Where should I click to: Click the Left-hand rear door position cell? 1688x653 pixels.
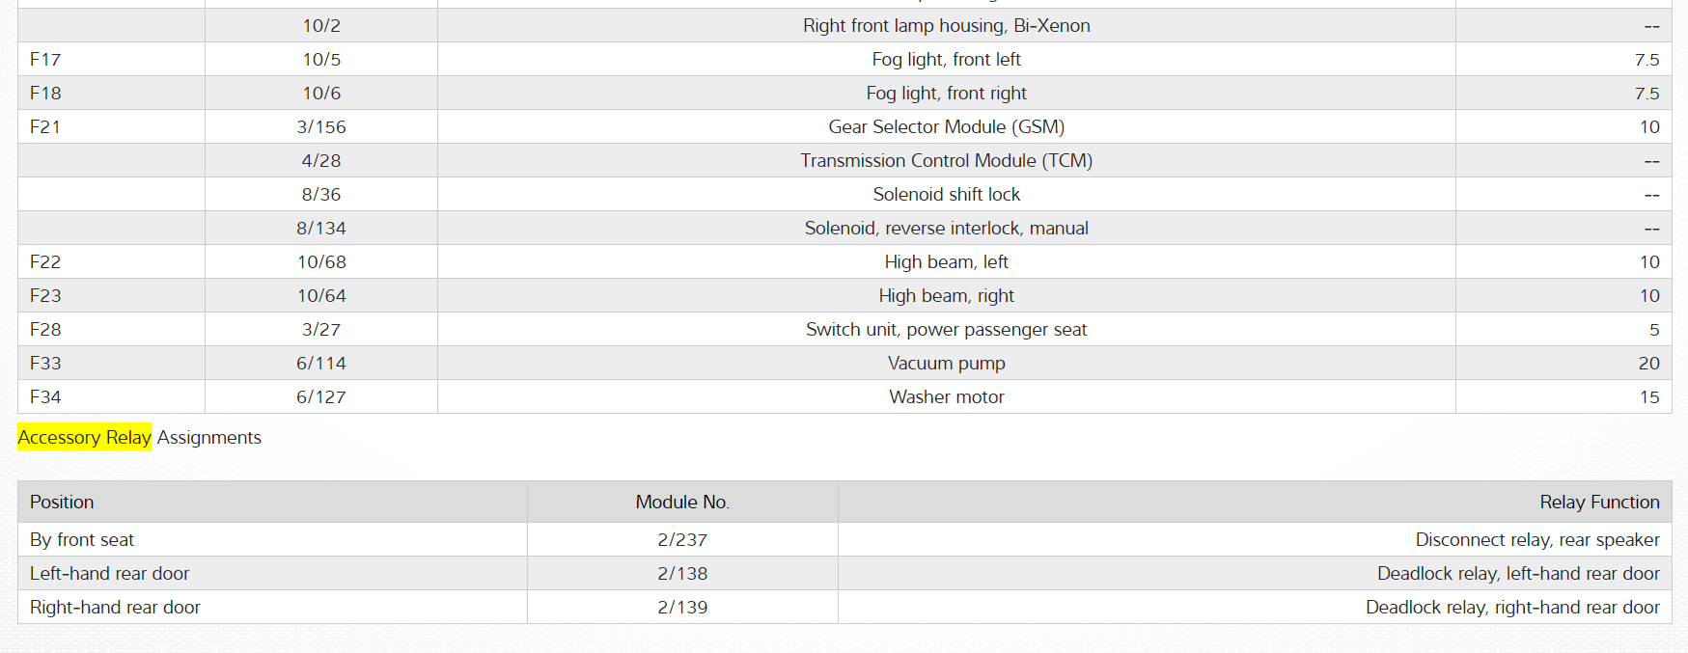tap(109, 574)
